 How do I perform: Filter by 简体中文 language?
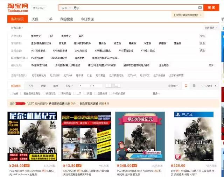click(66, 36)
